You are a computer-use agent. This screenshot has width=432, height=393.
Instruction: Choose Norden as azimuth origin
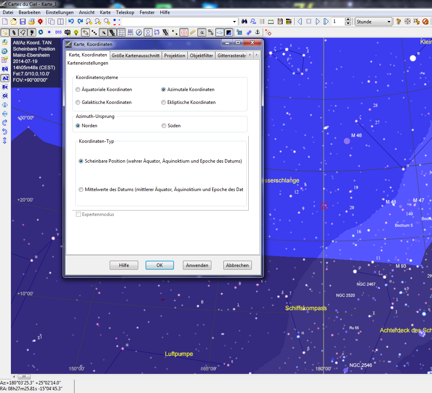pyautogui.click(x=86, y=126)
